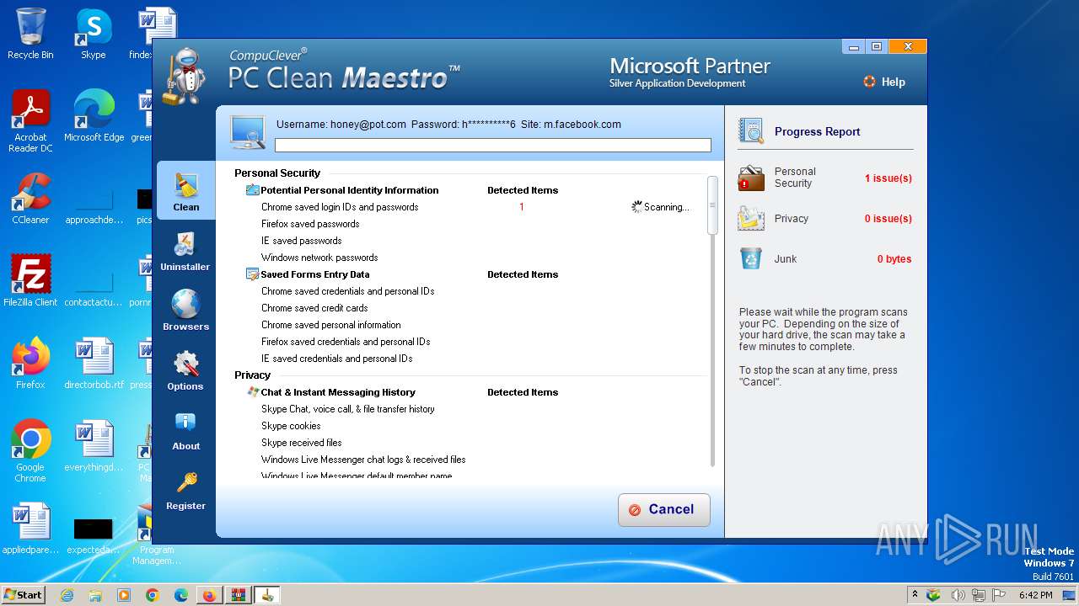The height and width of the screenshot is (606, 1079).
Task: Click the 6:42 PM taskbar clock
Action: [1035, 595]
